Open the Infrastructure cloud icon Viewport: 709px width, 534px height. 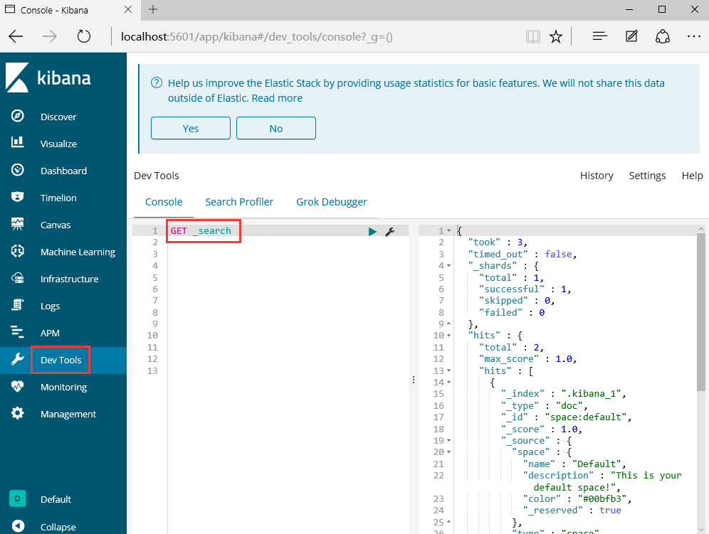(x=17, y=278)
